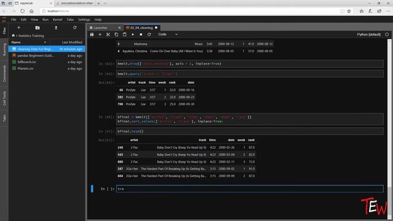Show the Tabs sidebar panel
This screenshot has height=221, width=393.
click(x=4, y=118)
